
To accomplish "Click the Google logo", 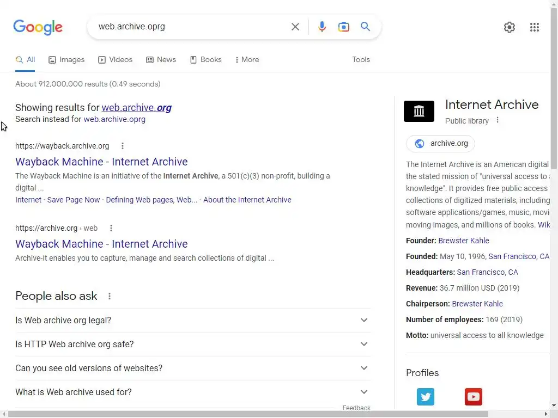I will click(x=38, y=27).
